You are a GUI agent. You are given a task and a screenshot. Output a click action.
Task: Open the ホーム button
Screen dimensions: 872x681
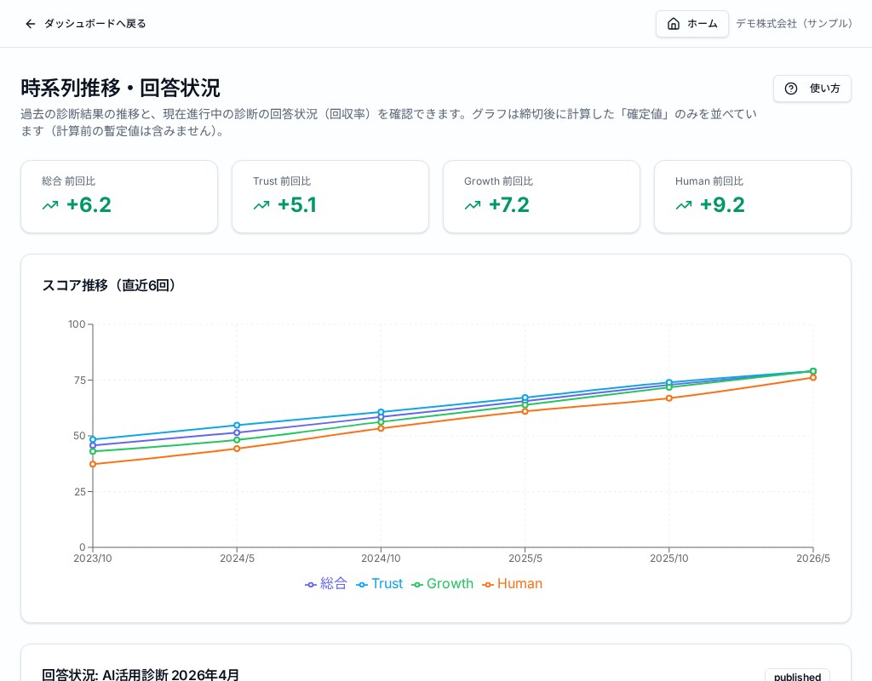691,24
